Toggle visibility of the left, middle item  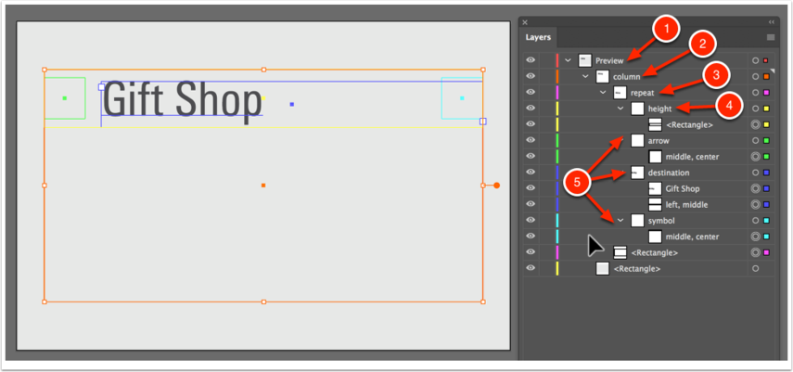[530, 204]
